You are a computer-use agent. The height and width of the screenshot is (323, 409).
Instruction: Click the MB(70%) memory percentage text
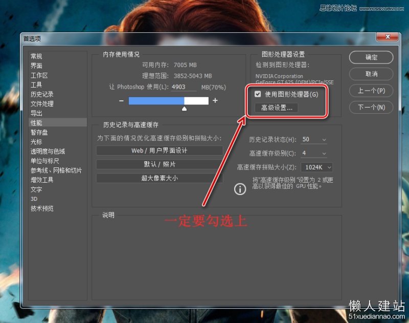tap(214, 87)
